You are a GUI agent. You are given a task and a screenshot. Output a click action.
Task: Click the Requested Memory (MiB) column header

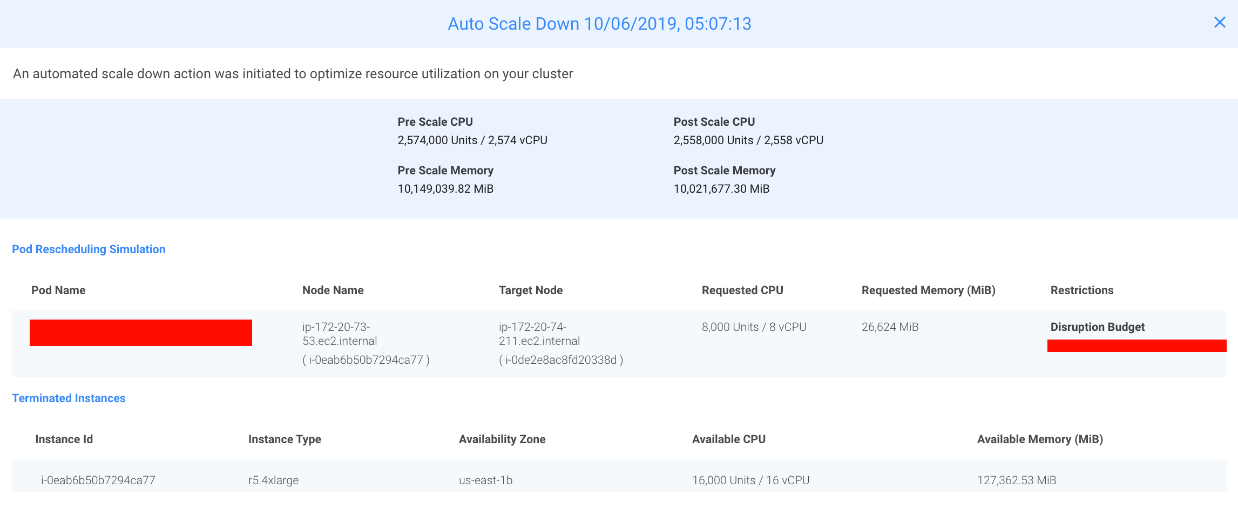(928, 290)
